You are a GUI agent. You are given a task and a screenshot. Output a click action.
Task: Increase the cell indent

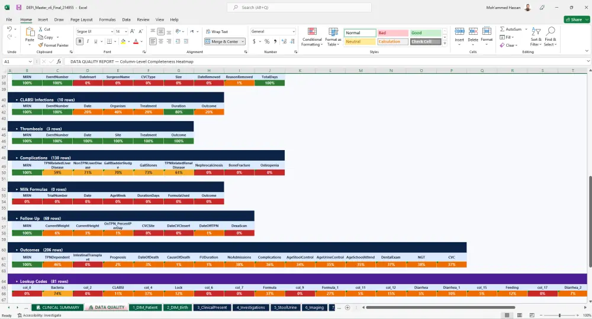[x=186, y=41]
